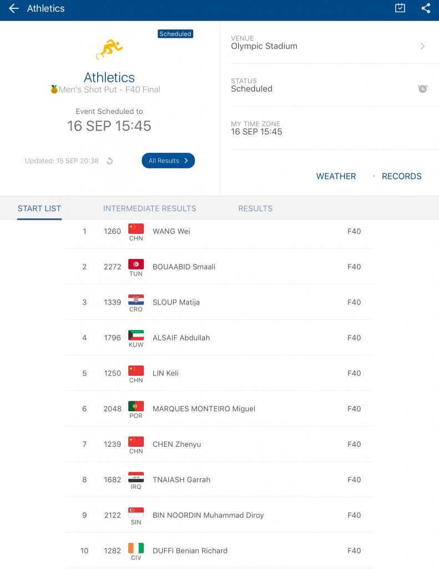The width and height of the screenshot is (439, 569).
Task: Open the All Results button
Action: pyautogui.click(x=168, y=161)
